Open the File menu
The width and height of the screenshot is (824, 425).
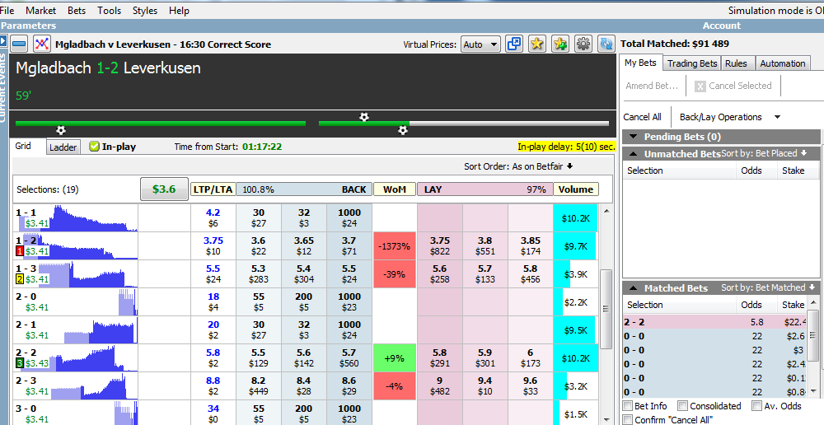pyautogui.click(x=7, y=11)
